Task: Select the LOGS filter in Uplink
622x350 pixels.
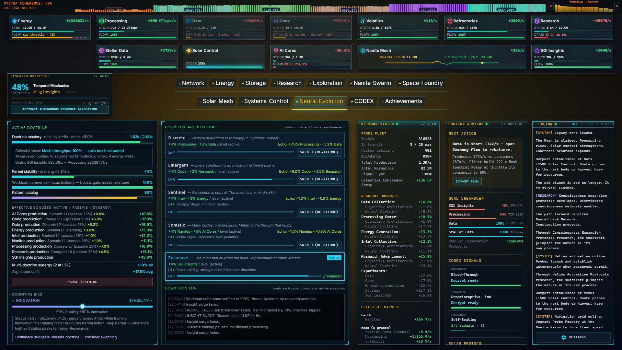Action: (590, 124)
